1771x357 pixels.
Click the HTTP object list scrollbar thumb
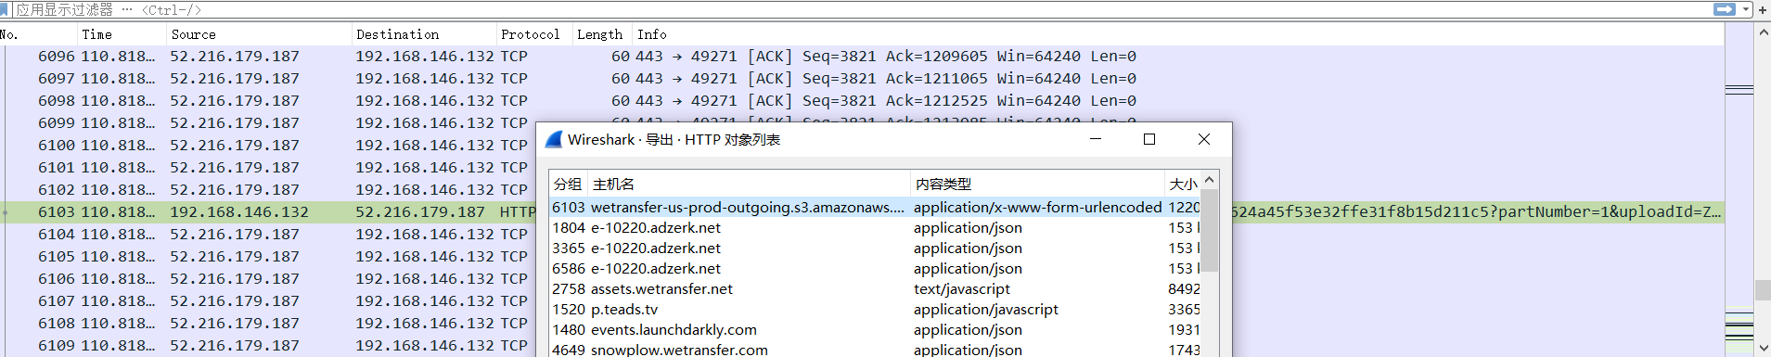(1210, 230)
